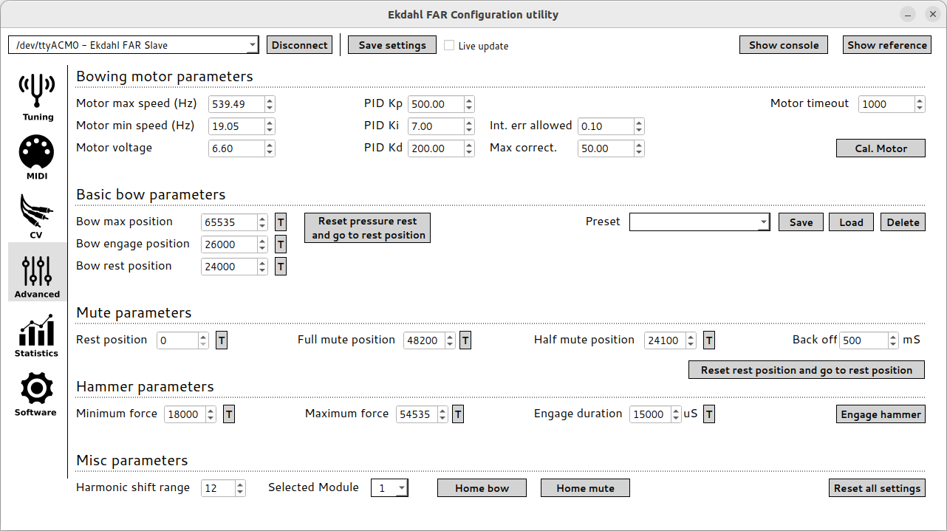Click the T toggle next to Engage duration
947x531 pixels.
[x=709, y=414]
